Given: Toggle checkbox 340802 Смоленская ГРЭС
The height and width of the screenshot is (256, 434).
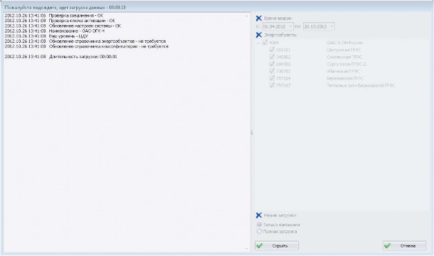Looking at the screenshot, I should point(272,57).
